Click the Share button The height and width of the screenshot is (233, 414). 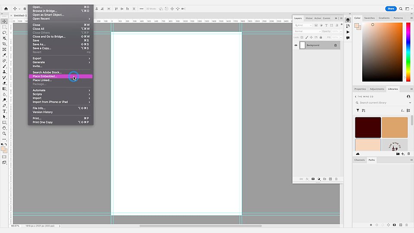[x=391, y=9]
